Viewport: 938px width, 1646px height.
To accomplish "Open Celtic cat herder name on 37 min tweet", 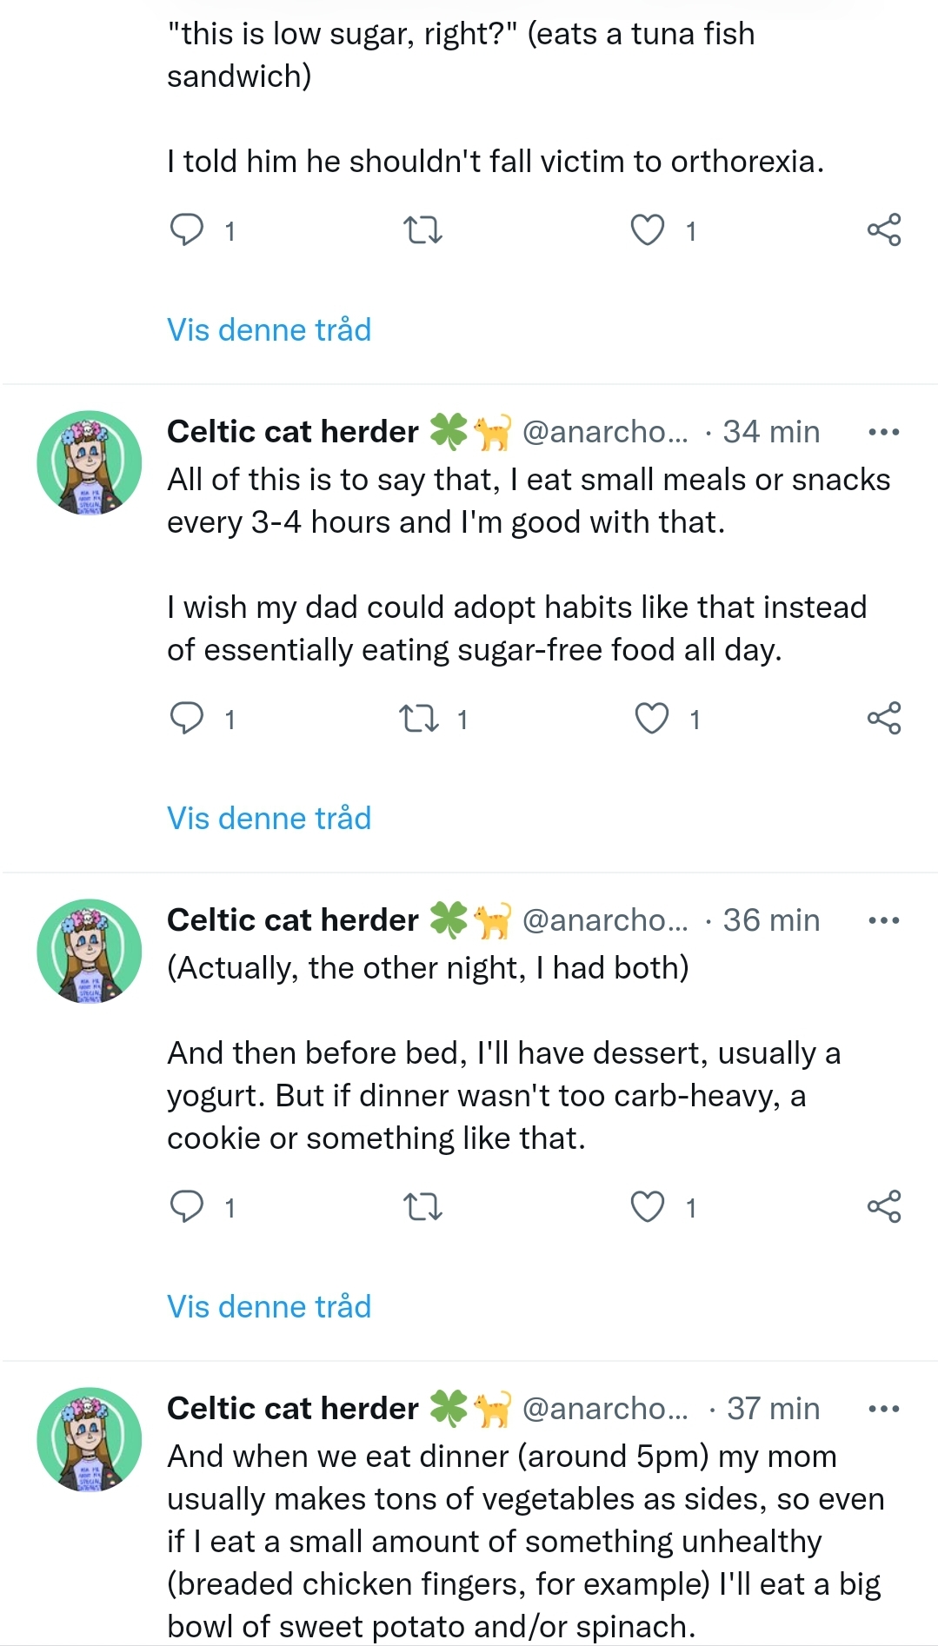I will (293, 1409).
